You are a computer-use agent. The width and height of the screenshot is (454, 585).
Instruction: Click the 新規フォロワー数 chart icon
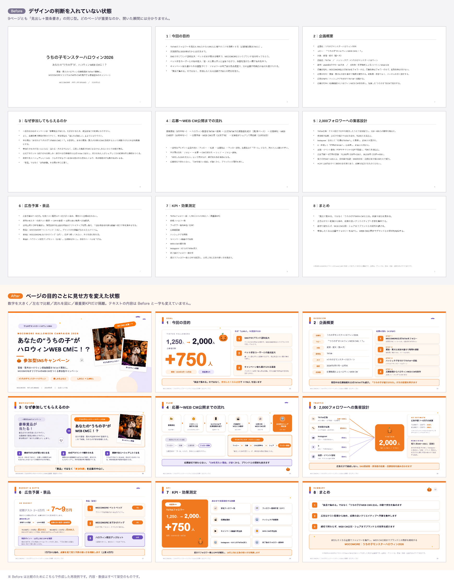click(216, 508)
